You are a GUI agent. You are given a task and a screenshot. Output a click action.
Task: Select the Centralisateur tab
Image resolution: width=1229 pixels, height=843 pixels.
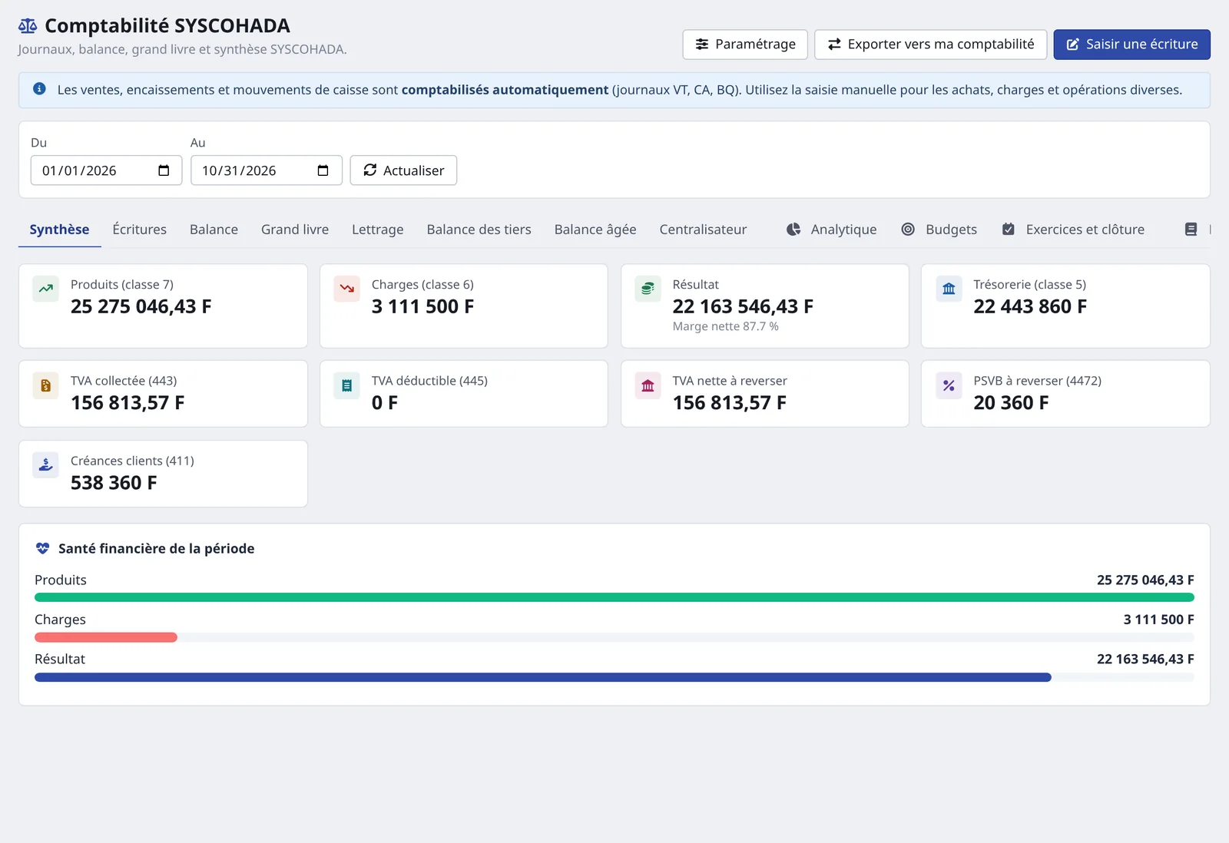click(x=703, y=230)
